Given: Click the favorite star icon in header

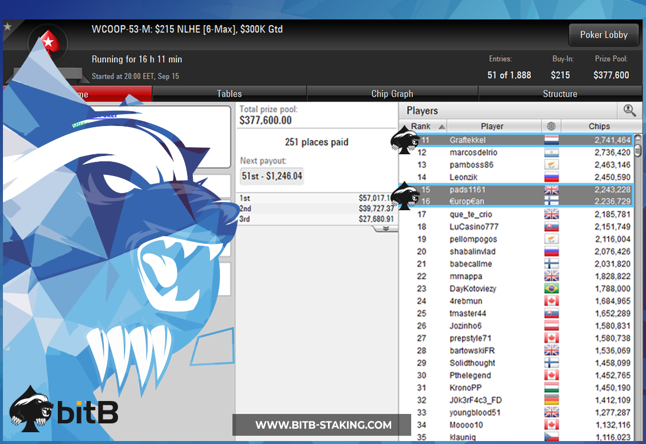Looking at the screenshot, I should point(8,26).
